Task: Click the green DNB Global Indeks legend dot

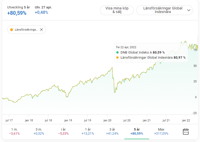Action: 117,52
